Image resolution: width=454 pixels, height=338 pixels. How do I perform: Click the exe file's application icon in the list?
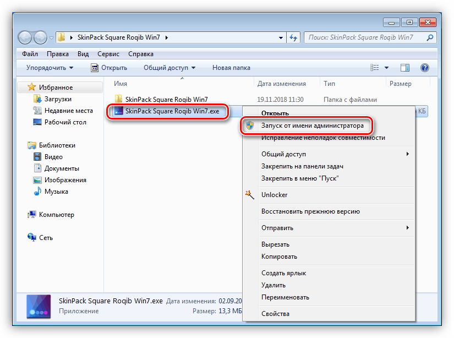point(119,111)
